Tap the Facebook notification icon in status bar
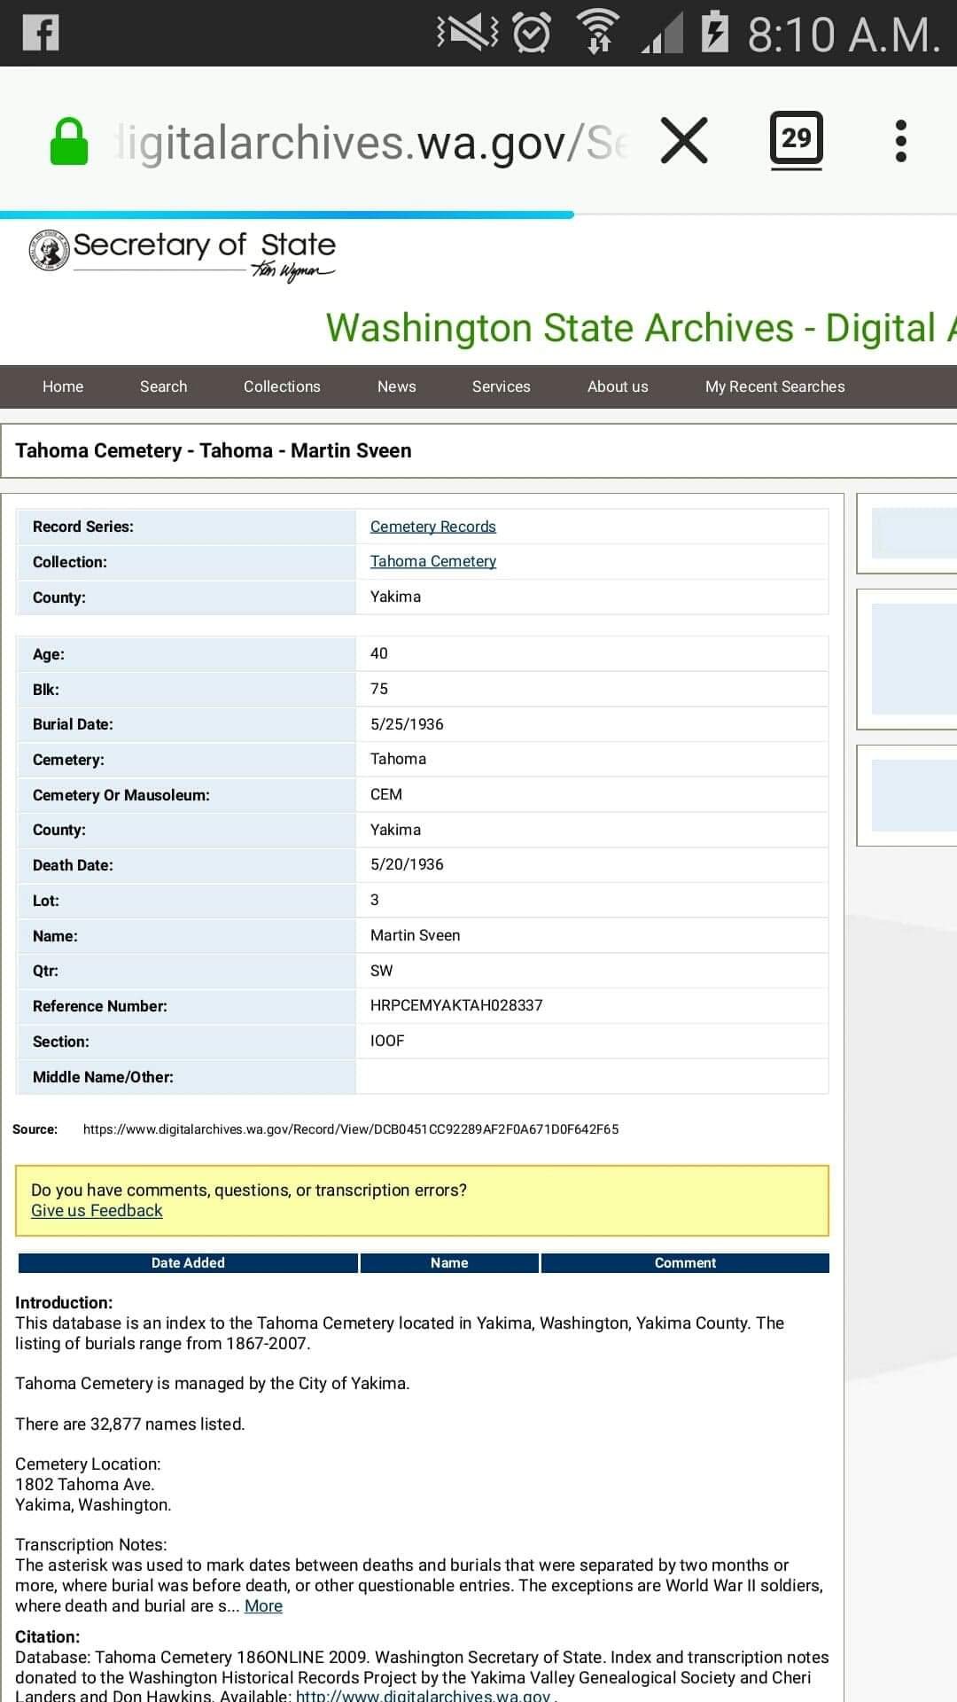 [41, 33]
